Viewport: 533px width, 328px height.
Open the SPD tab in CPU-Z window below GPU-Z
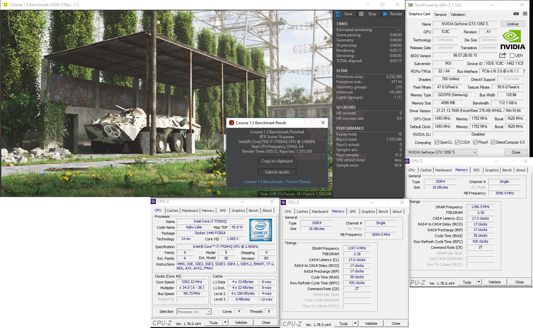[x=476, y=170]
